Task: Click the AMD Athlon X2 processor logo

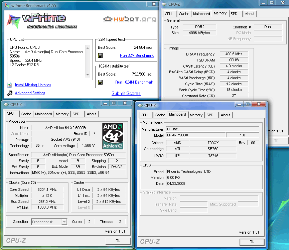Action: 113,136
